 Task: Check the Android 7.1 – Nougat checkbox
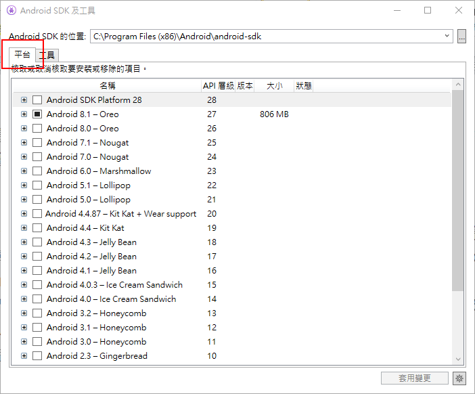[x=37, y=142]
